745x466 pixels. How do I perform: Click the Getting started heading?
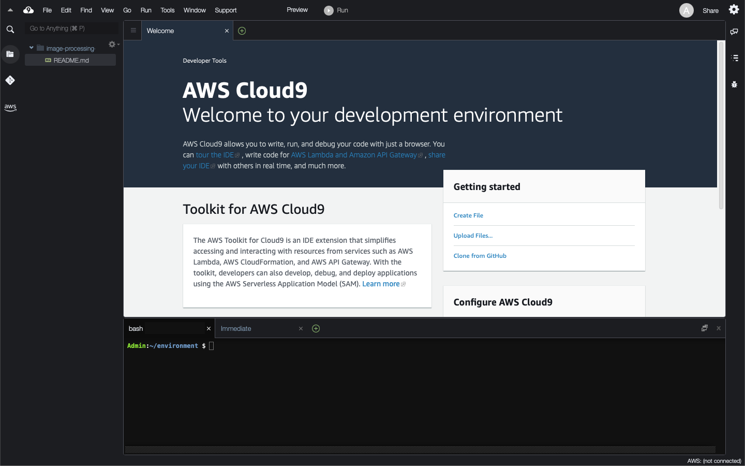487,187
